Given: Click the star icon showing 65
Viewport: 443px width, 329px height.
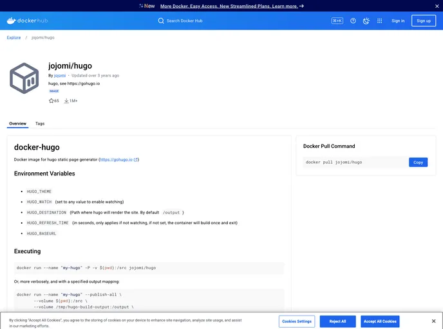Looking at the screenshot, I should 51,101.
